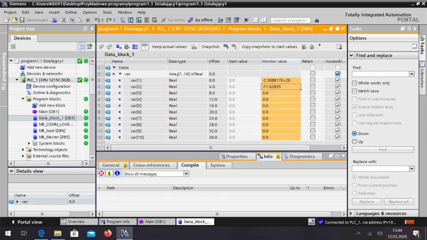Collapse the Static section in data block
The width and height of the screenshot is (427, 240).
point(114,68)
